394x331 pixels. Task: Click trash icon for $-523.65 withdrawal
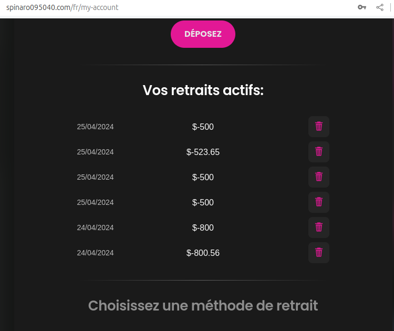pos(318,152)
